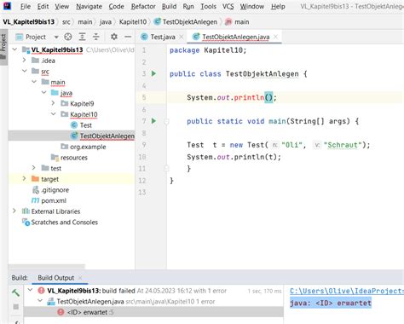Click the expand all icon in Project toolbar

click(82, 37)
